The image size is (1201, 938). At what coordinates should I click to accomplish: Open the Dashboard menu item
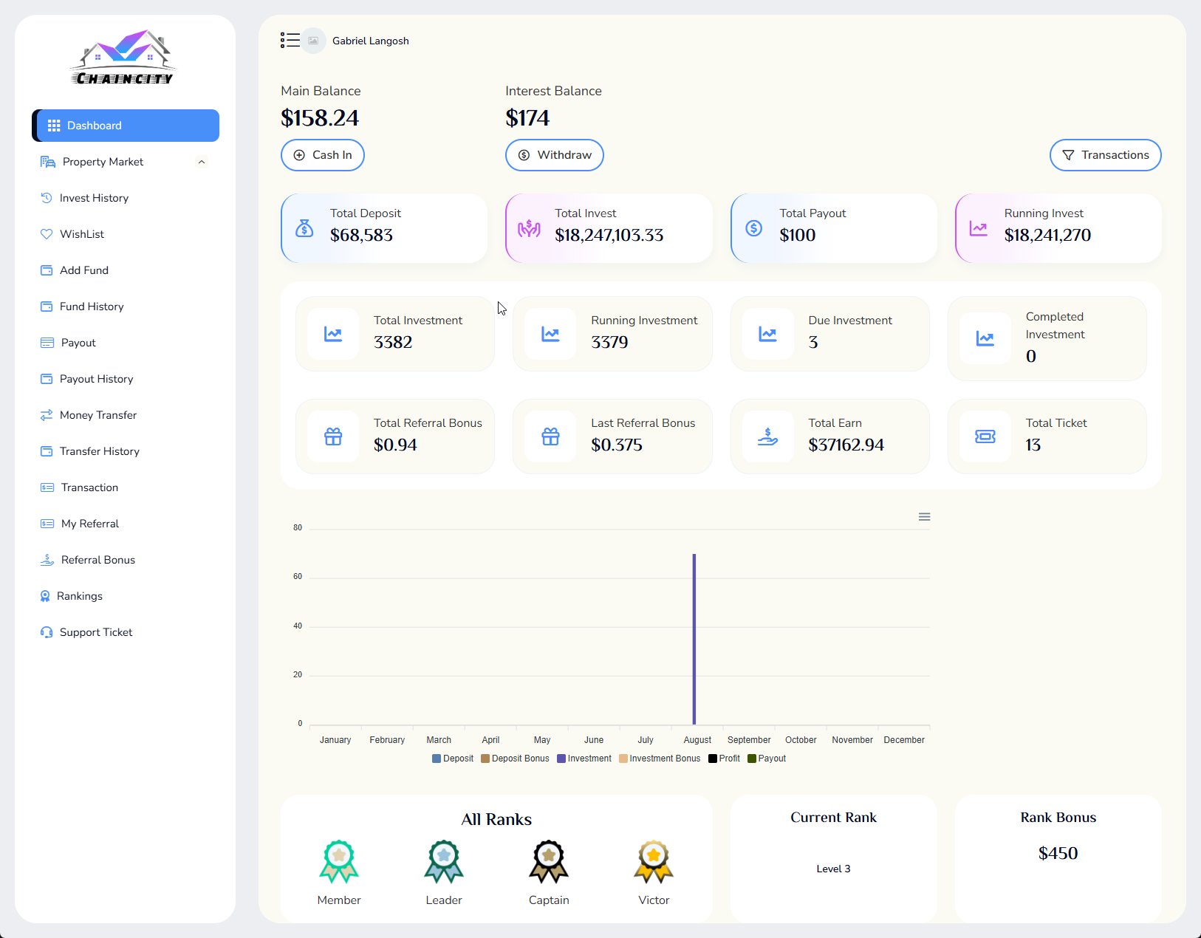(126, 126)
